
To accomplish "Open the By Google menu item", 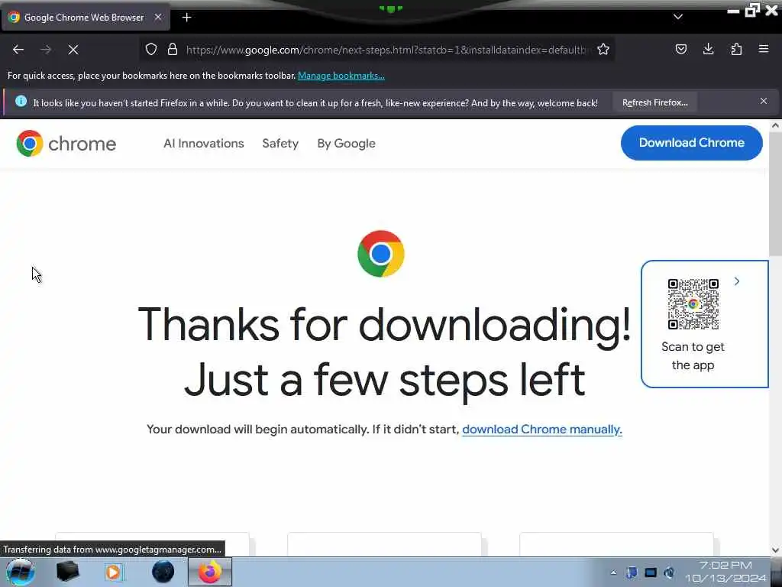I will tap(346, 144).
